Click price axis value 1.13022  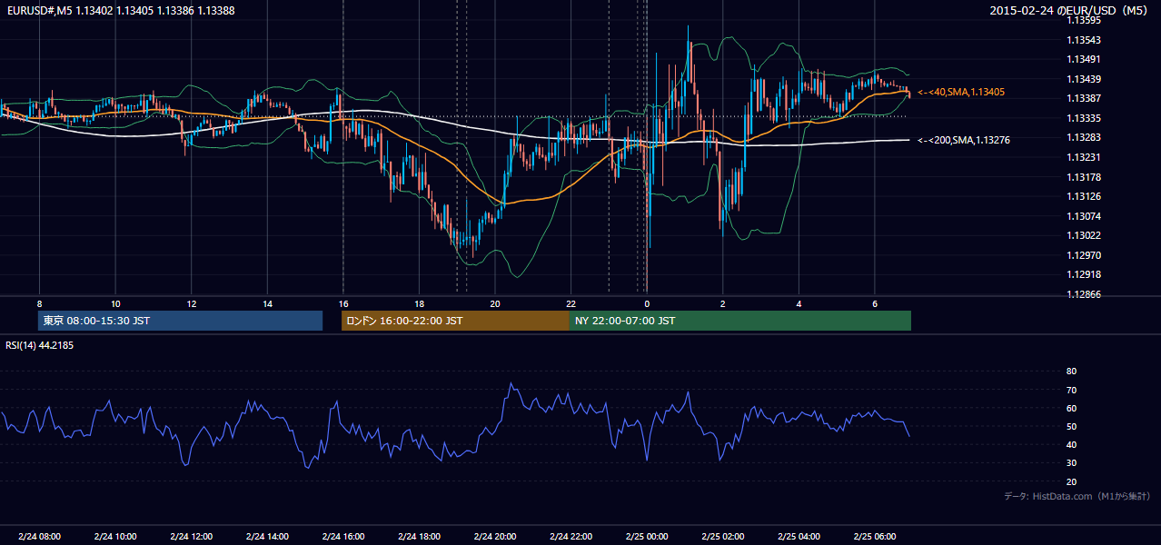(1085, 235)
